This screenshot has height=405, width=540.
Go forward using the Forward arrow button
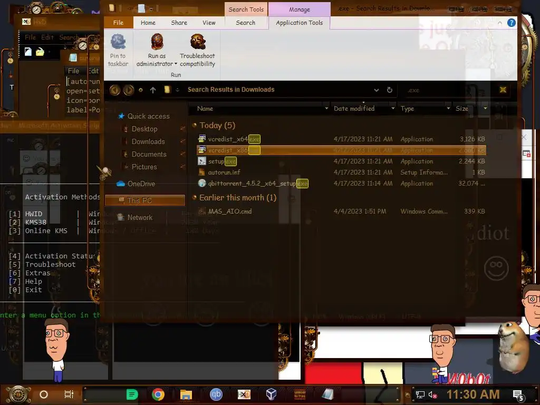pyautogui.click(x=129, y=90)
